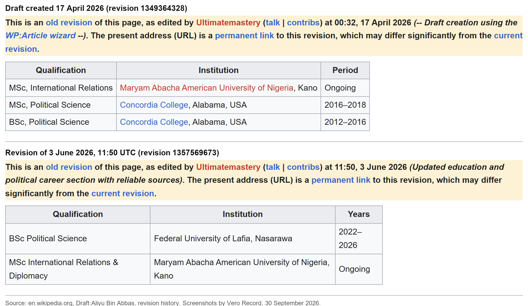Image resolution: width=528 pixels, height=306 pixels.
Task: Open 'old revision' link in June notice
Action: [x=69, y=167]
